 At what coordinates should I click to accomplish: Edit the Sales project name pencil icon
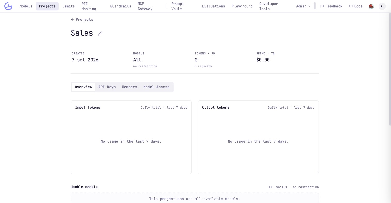[100, 34]
